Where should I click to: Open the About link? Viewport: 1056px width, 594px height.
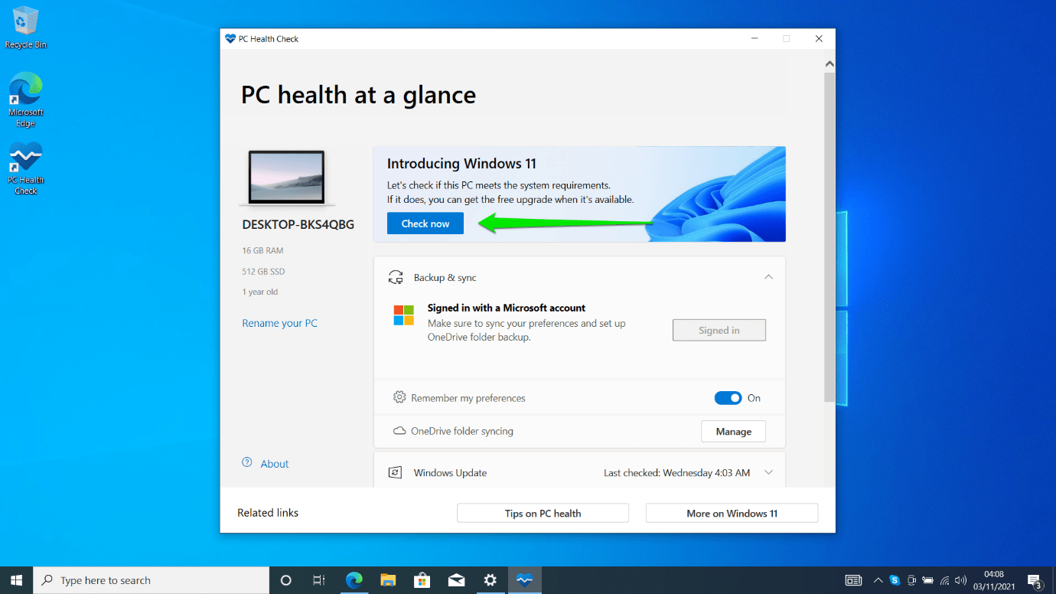point(274,464)
